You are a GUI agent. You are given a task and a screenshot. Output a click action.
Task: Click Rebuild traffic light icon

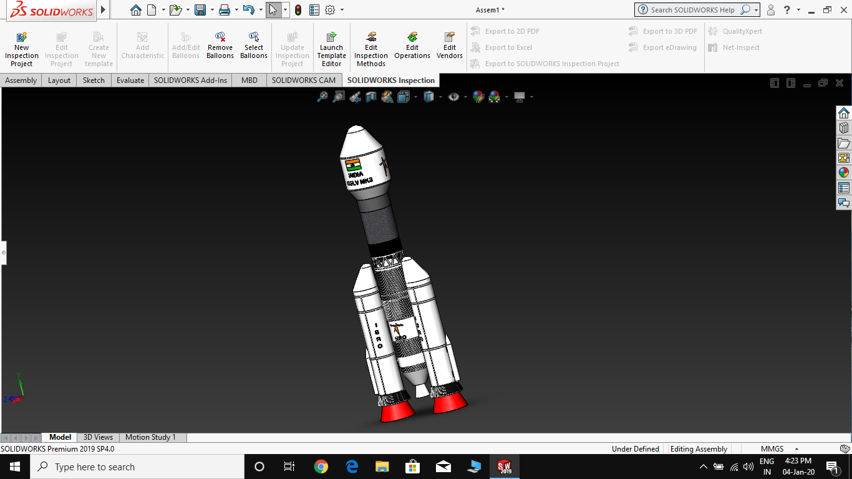[x=298, y=10]
